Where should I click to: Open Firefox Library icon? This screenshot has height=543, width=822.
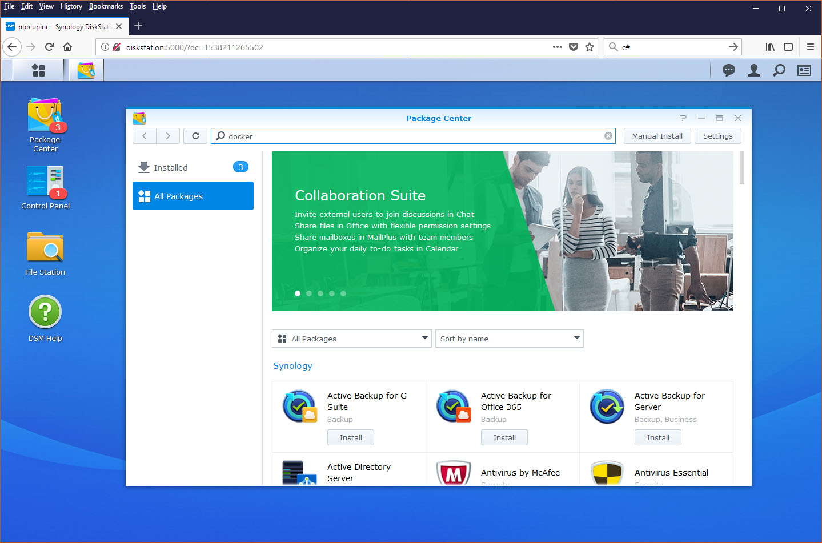click(770, 47)
